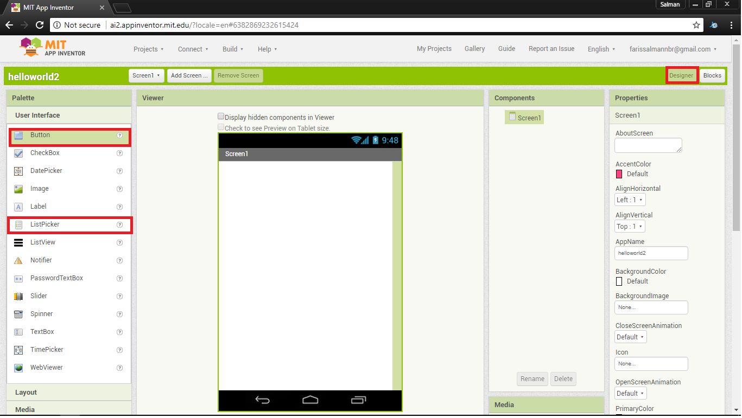This screenshot has height=418, width=742.
Task: Click the MIT App Inventor logo
Action: [x=53, y=48]
